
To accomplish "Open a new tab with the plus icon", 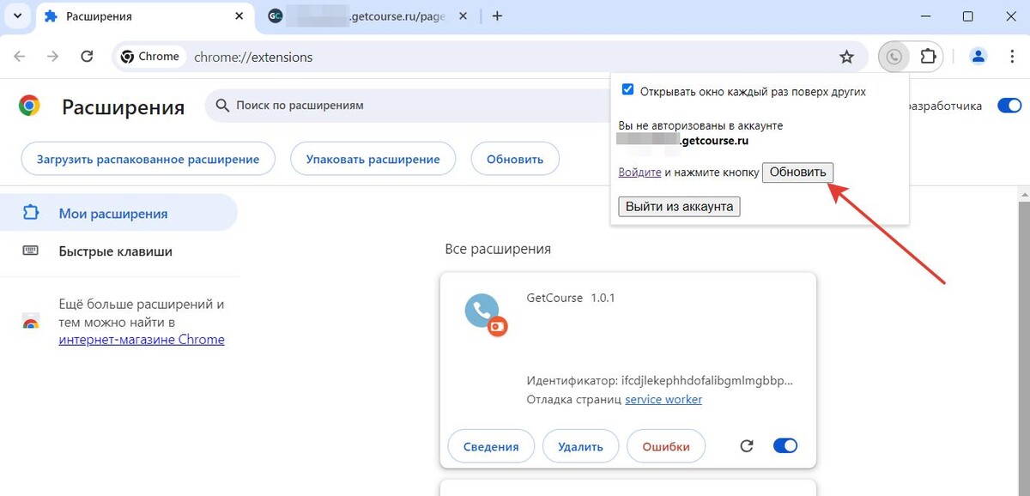I will [x=497, y=16].
